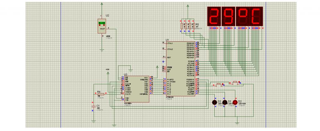This screenshot has height=131, width=320.
Task: Toggle the left push button switch
Action: (218, 84)
